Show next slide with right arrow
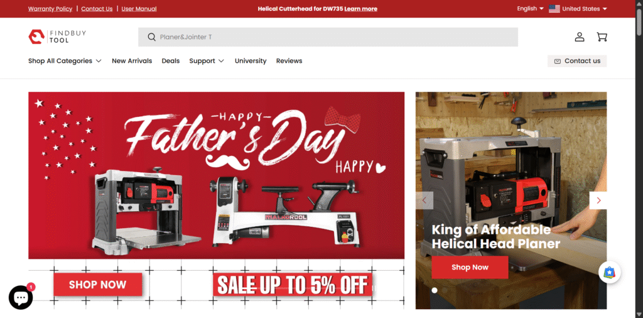The width and height of the screenshot is (643, 318). 598,200
